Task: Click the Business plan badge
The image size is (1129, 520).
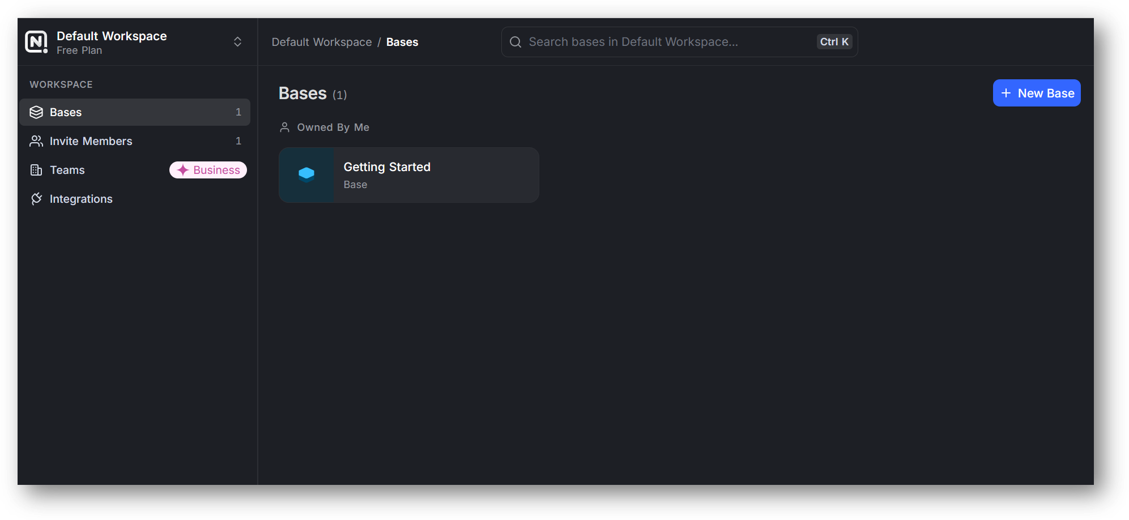Action: (208, 170)
